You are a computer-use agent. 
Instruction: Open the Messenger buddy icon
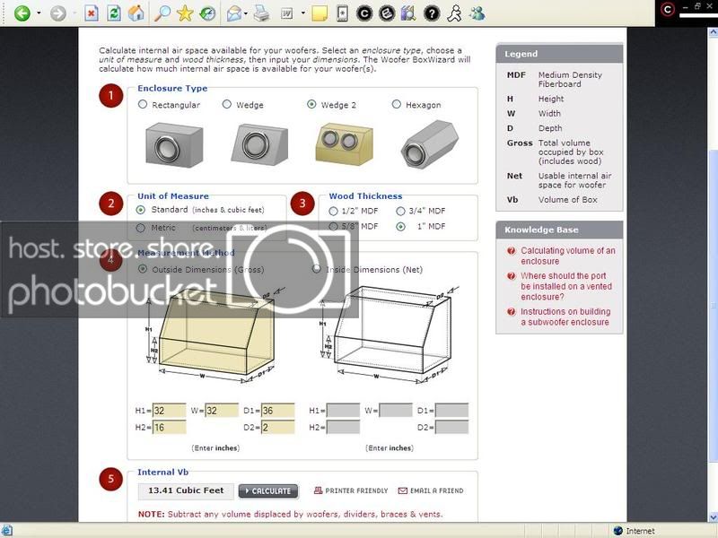477,13
